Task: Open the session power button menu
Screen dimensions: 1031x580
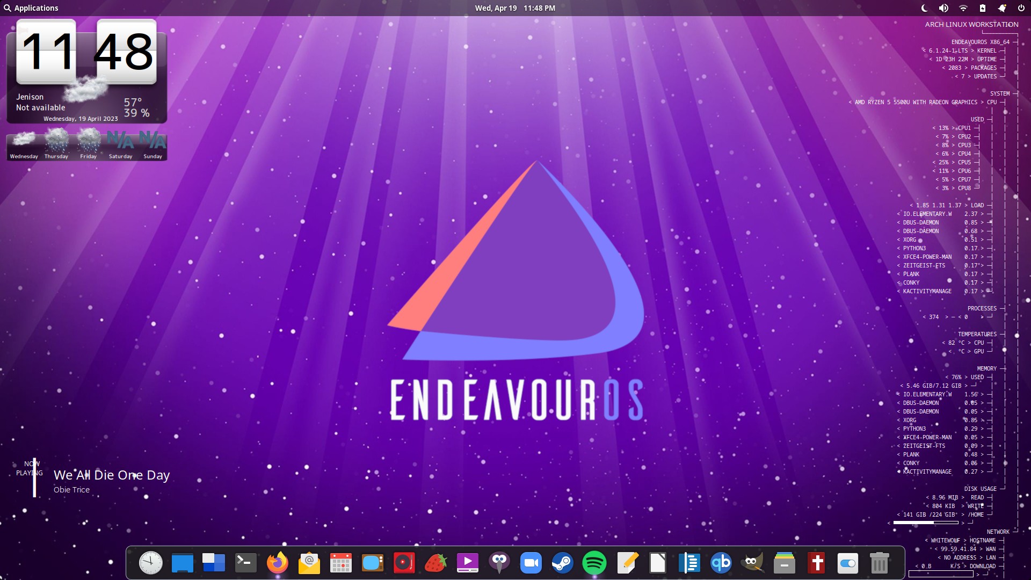Action: coord(1021,8)
